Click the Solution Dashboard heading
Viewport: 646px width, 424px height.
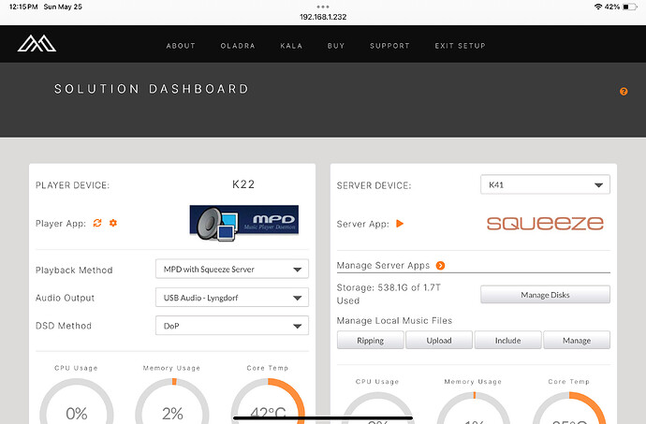tap(152, 89)
